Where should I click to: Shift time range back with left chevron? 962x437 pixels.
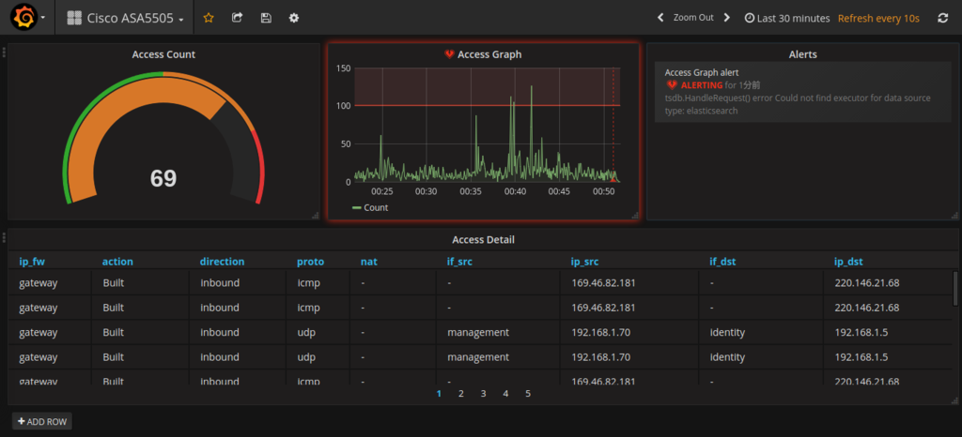(x=660, y=18)
